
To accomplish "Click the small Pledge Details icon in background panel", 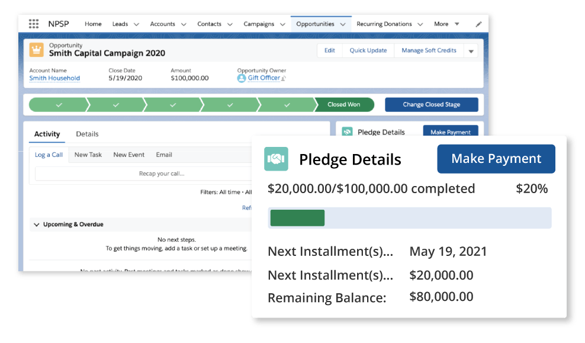I will (348, 132).
